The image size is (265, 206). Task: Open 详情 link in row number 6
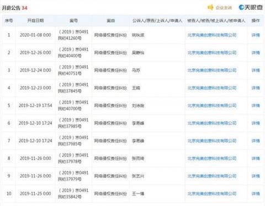pos(256,123)
